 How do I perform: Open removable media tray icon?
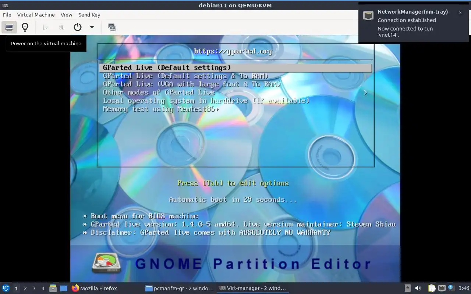pyautogui.click(x=407, y=288)
